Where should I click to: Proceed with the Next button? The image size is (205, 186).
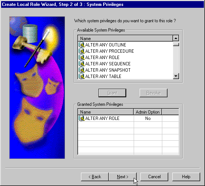coord(123,177)
